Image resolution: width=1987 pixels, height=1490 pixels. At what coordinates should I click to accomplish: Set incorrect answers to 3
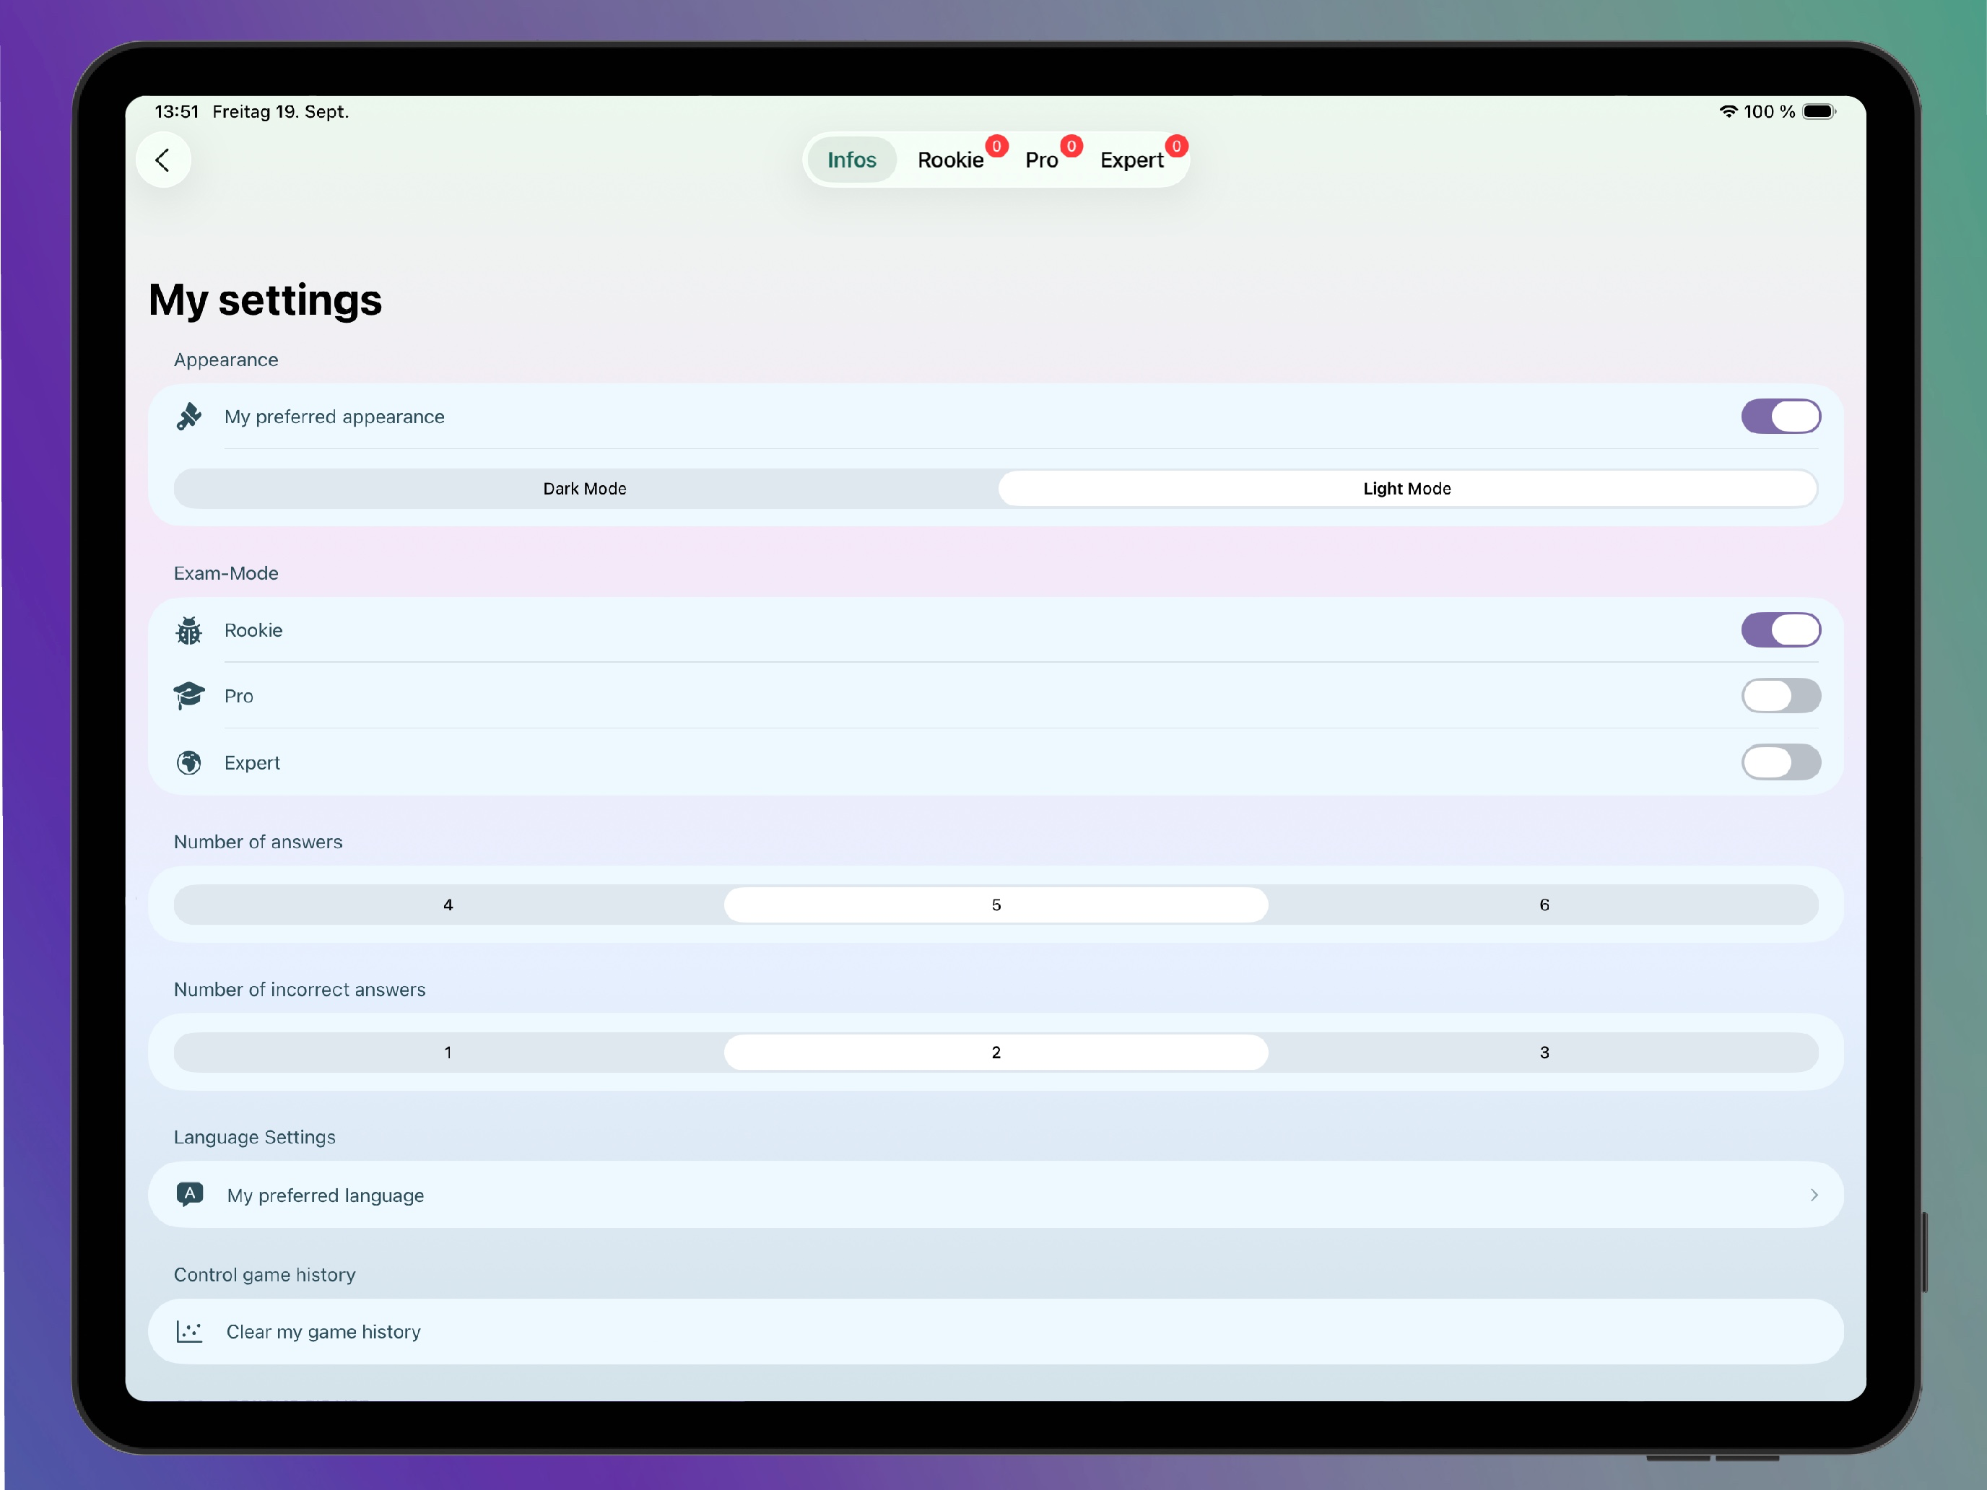point(1544,1052)
